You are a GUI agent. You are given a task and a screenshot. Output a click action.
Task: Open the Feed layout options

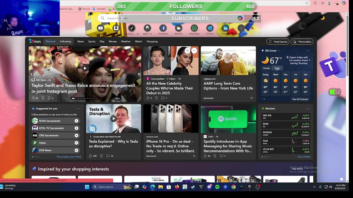[278, 42]
